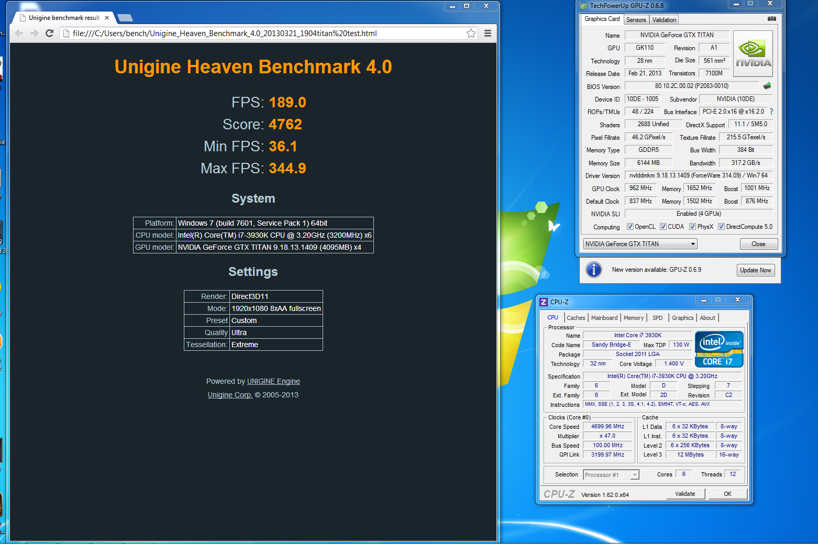Image resolution: width=818 pixels, height=544 pixels.
Task: Click the CPU model table cell
Action: [274, 235]
